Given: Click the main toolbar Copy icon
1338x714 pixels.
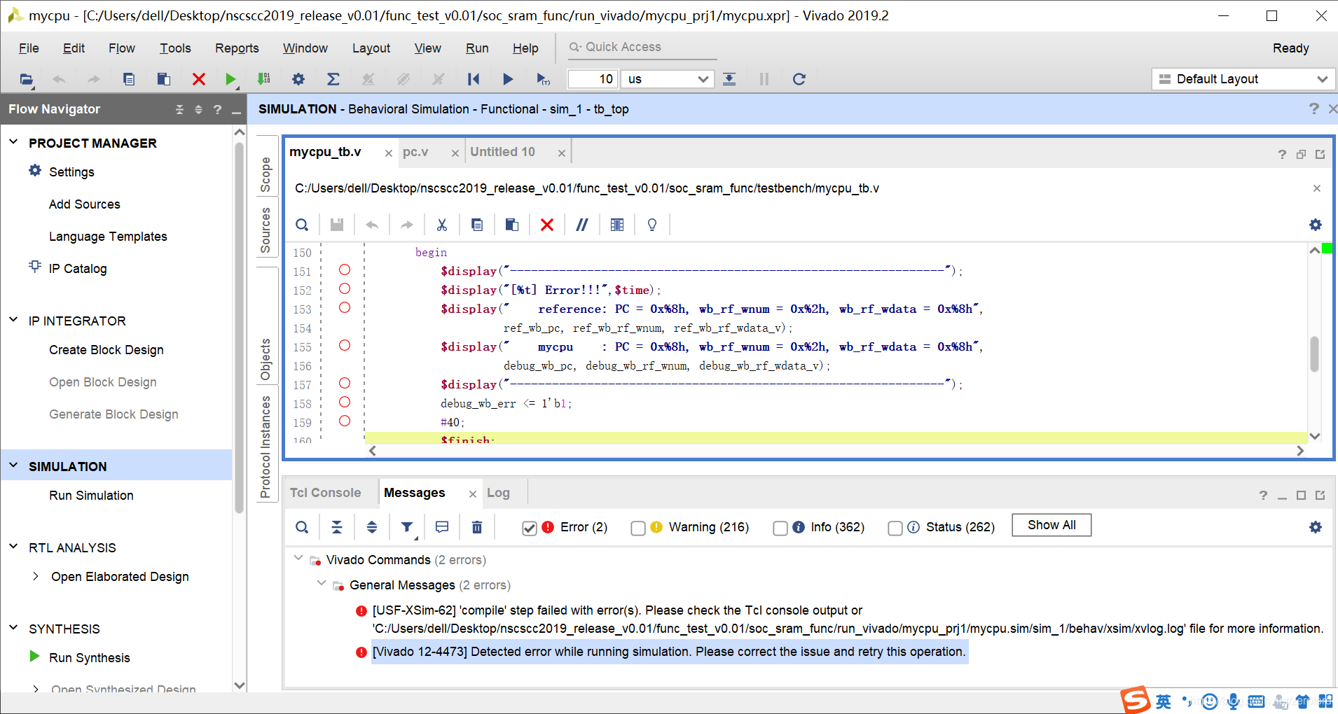Looking at the screenshot, I should [x=129, y=79].
